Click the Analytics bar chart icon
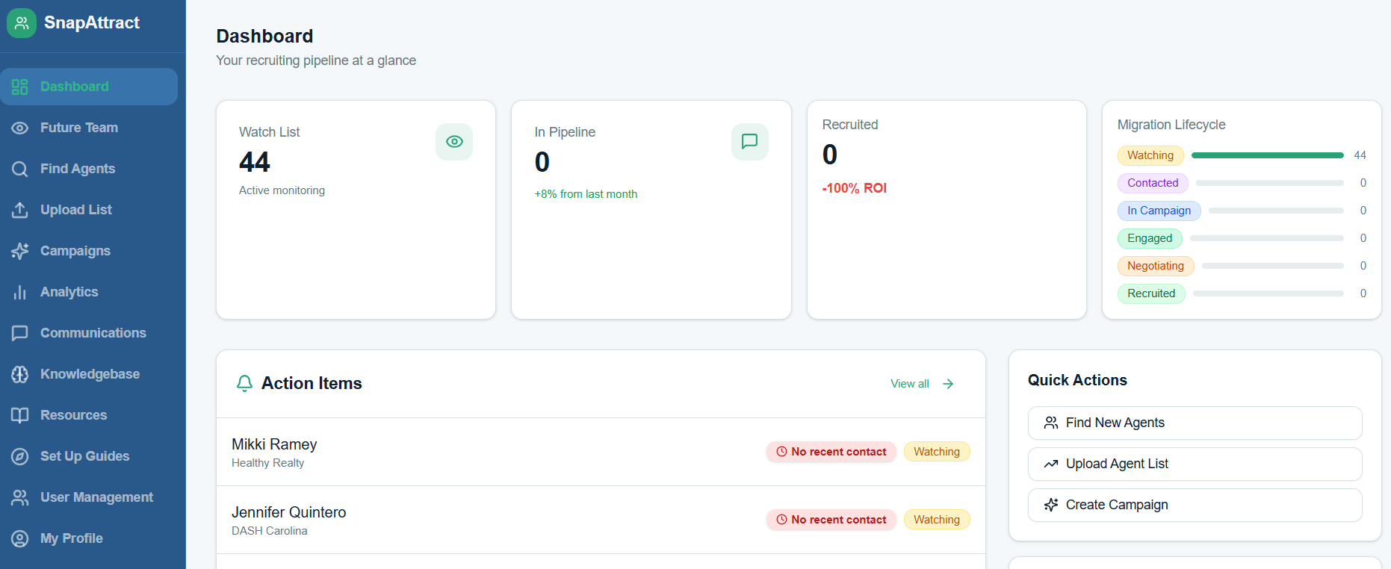Screen dimensions: 1391x569 (20, 292)
